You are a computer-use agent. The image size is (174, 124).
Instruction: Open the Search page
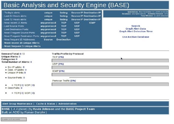[x=135, y=26]
